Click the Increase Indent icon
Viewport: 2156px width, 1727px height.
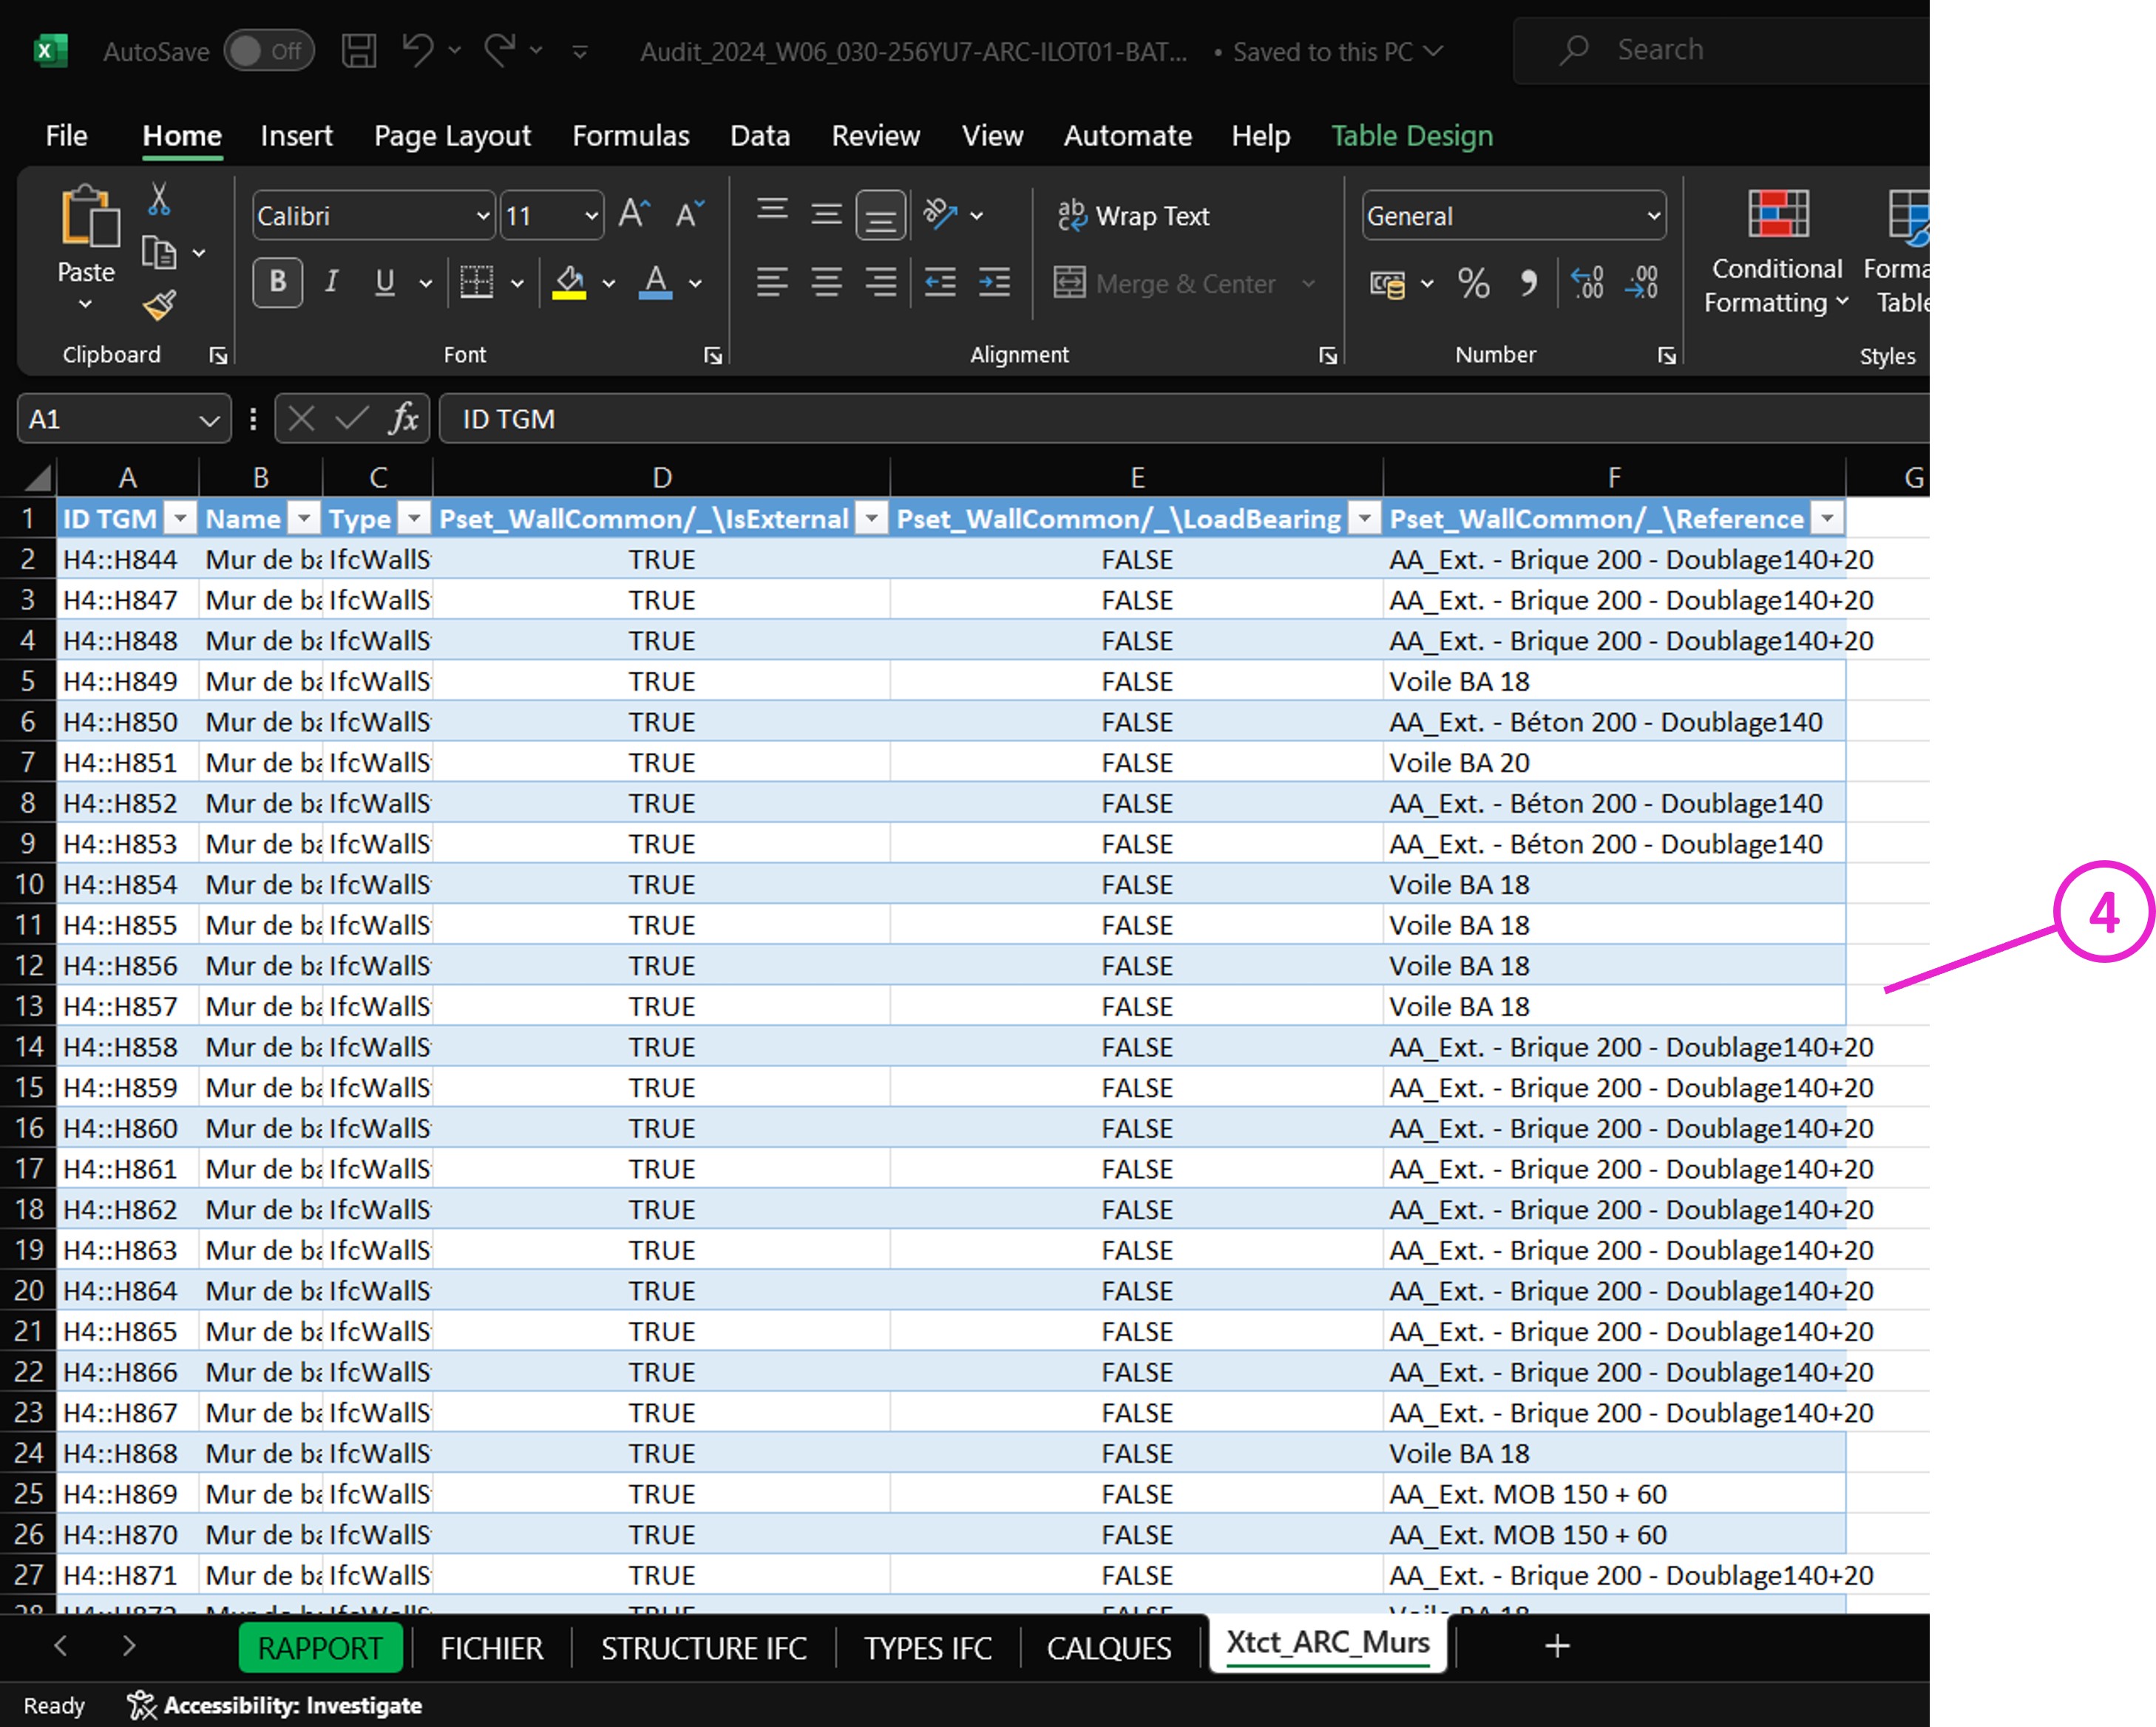(x=993, y=284)
